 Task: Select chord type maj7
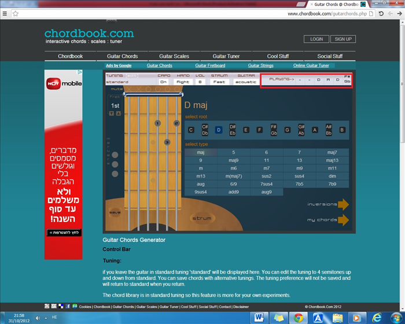(x=332, y=152)
